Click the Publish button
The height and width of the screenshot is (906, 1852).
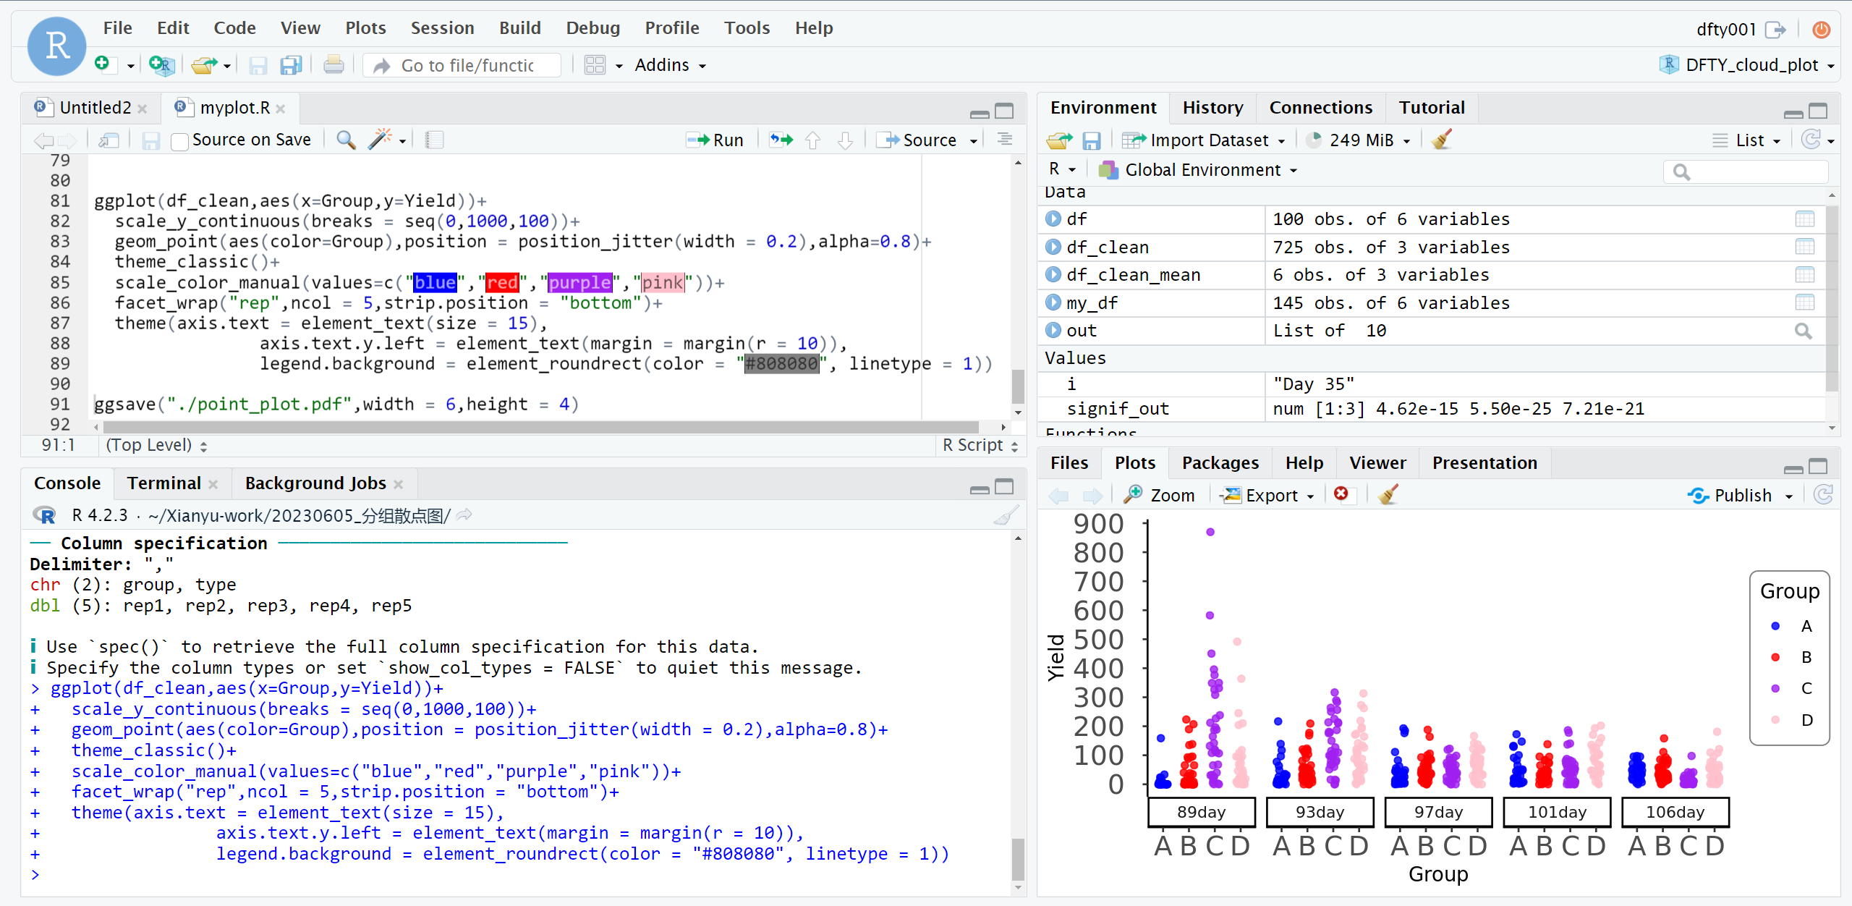(1730, 495)
